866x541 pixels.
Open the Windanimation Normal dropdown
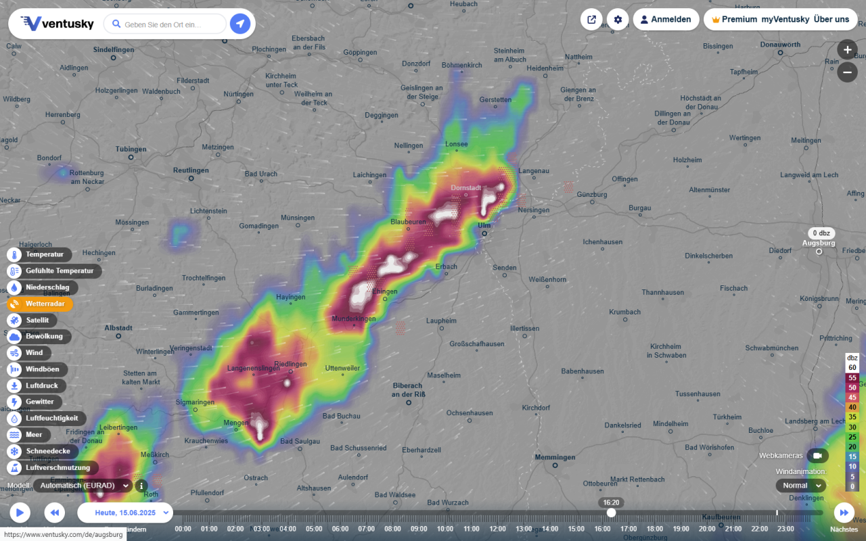pyautogui.click(x=800, y=486)
